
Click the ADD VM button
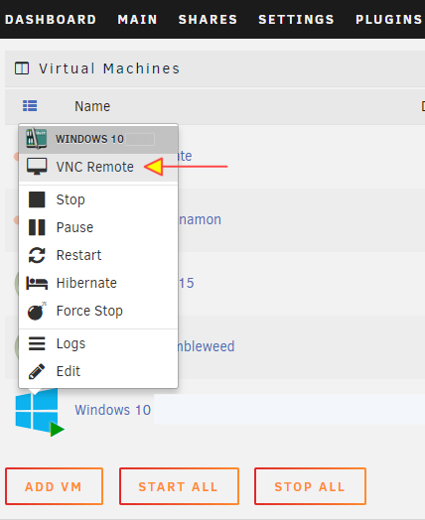click(54, 486)
